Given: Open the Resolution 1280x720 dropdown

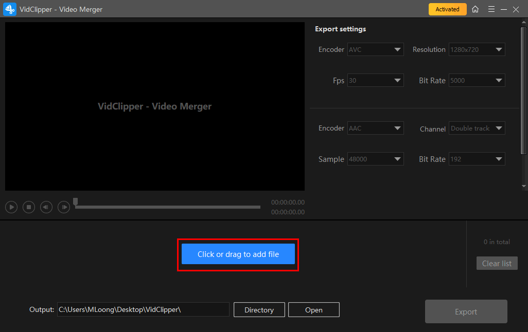Looking at the screenshot, I should tap(477, 50).
